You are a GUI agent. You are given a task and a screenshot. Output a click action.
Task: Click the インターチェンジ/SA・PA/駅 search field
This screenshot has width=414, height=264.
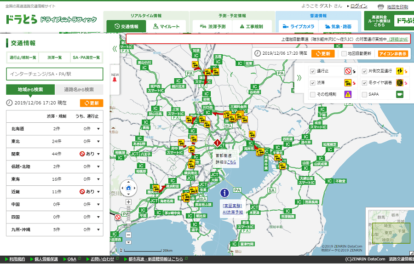pyautogui.click(x=55, y=74)
